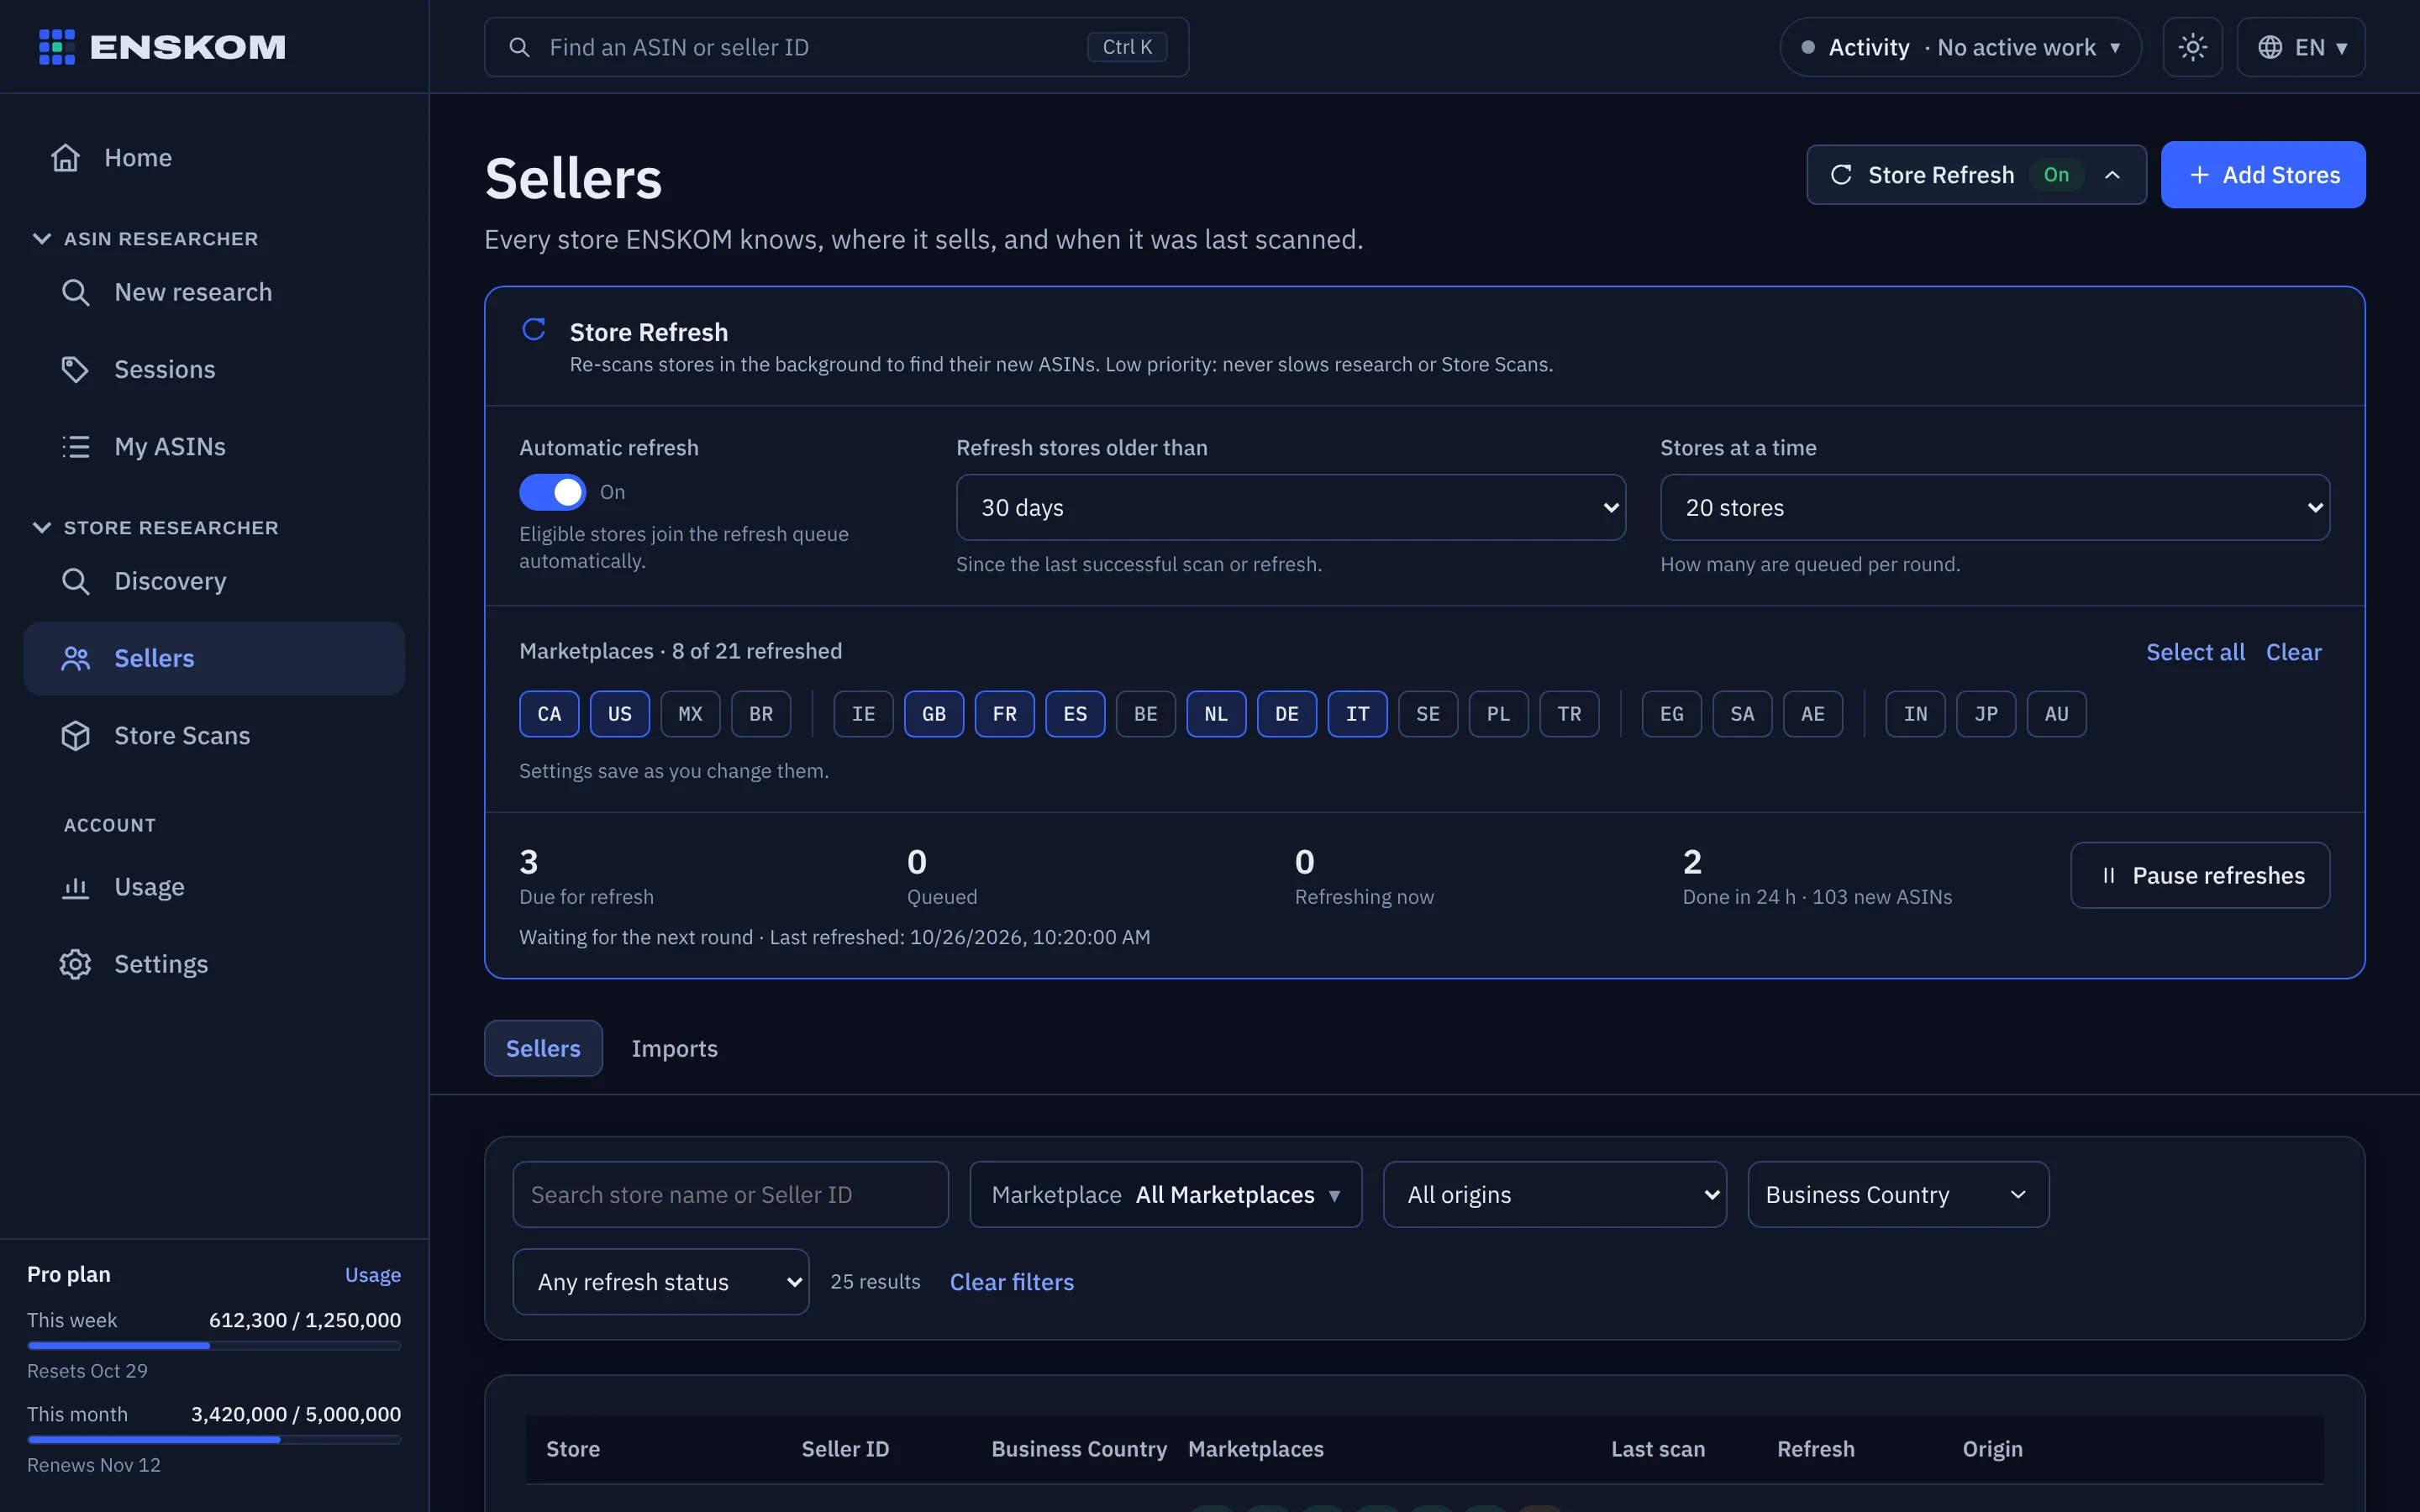Click the search magnifier icon in top bar

519,47
